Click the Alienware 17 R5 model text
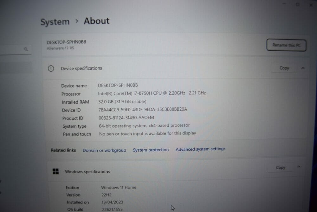Screen dimensions: 317x212 point(61,48)
